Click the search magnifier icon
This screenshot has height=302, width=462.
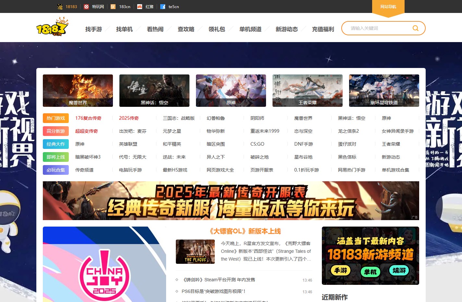coord(415,28)
